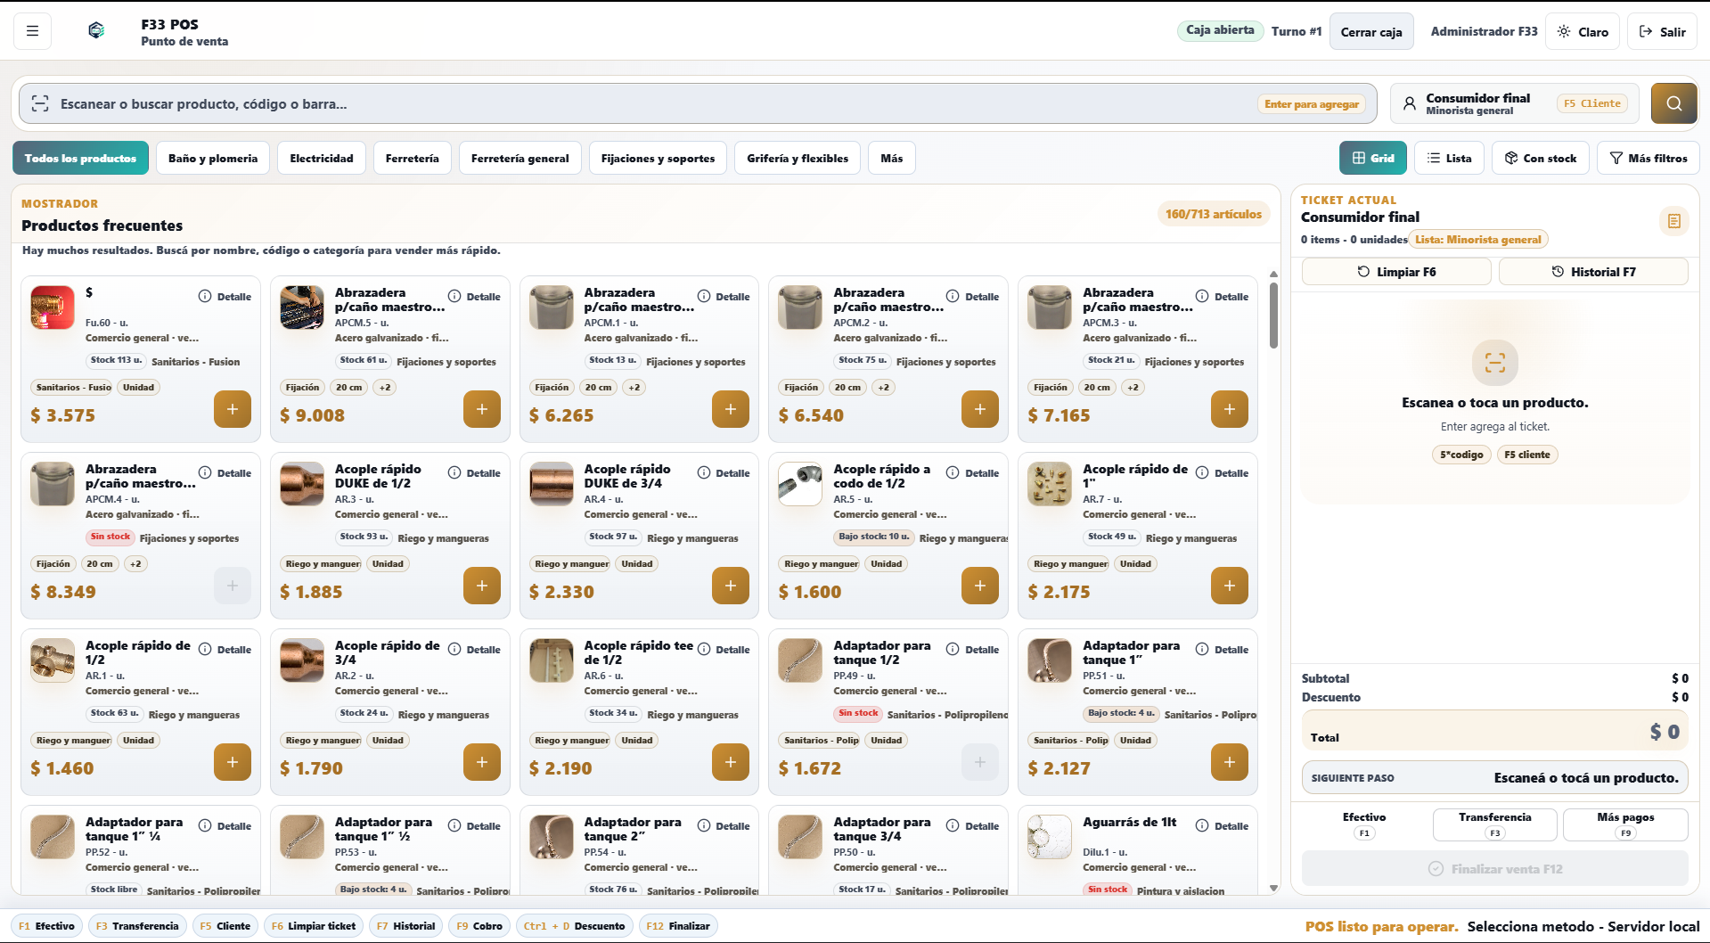Click F12 Finalizar in bottom bar
Viewport: 1710px width, 943px height.
(x=678, y=926)
